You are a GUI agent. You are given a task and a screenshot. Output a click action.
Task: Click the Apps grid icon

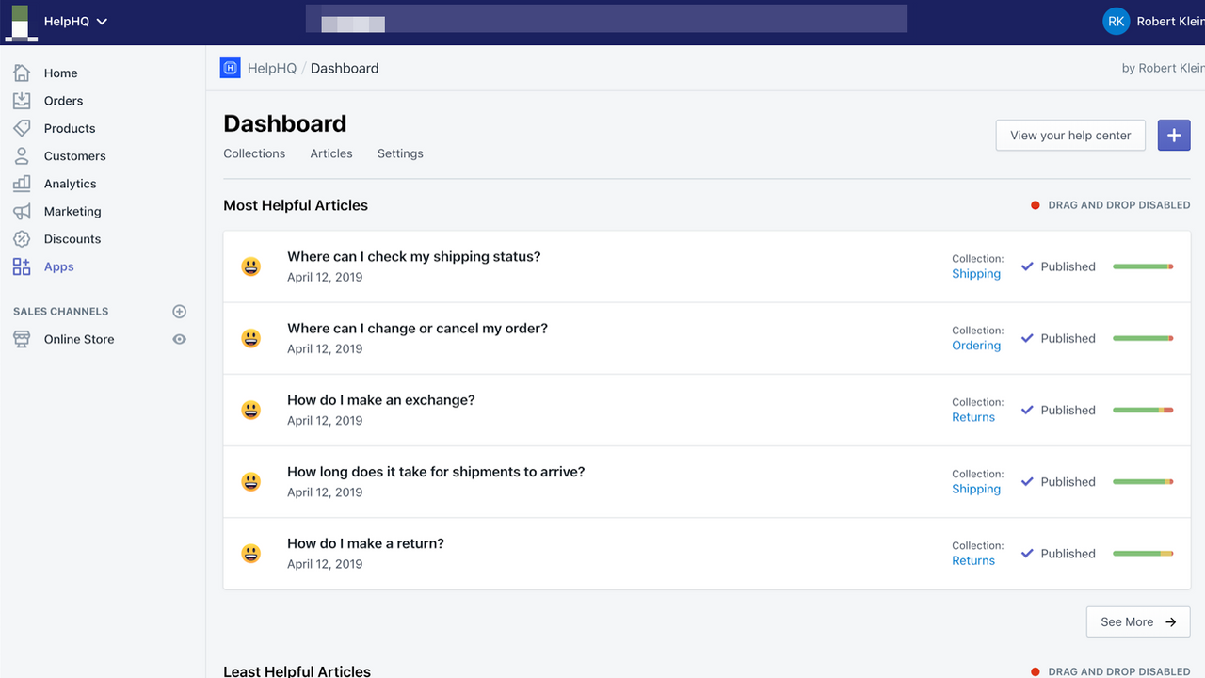tap(22, 266)
